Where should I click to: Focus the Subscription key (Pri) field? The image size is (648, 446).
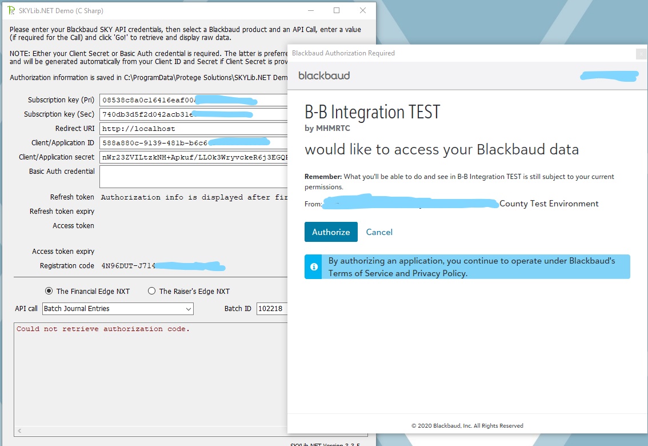(x=193, y=100)
